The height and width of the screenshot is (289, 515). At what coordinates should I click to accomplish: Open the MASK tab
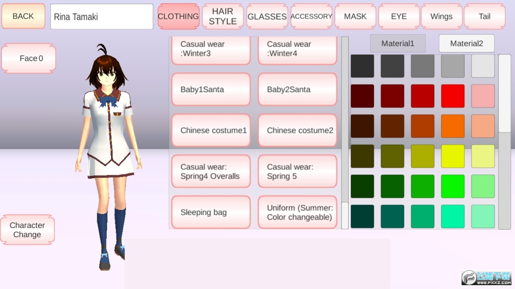pyautogui.click(x=355, y=16)
